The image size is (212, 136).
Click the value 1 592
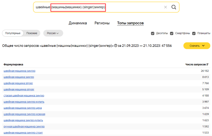point(206,126)
